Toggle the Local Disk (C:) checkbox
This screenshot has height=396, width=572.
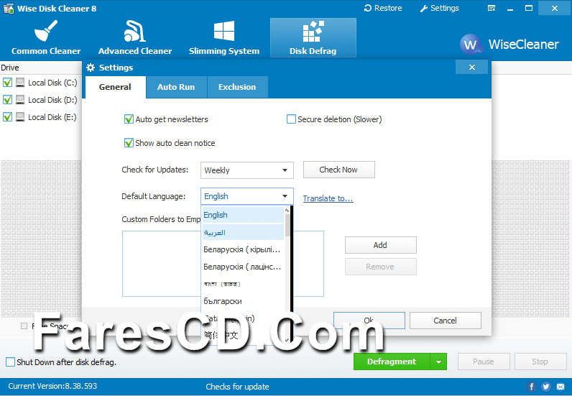[x=7, y=83]
